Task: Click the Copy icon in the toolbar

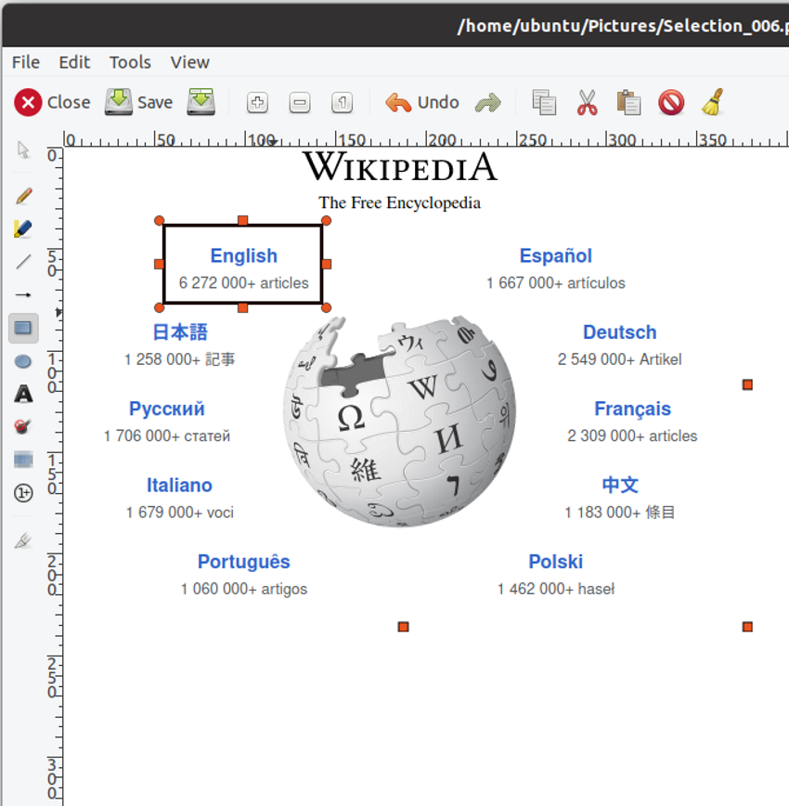Action: point(544,102)
